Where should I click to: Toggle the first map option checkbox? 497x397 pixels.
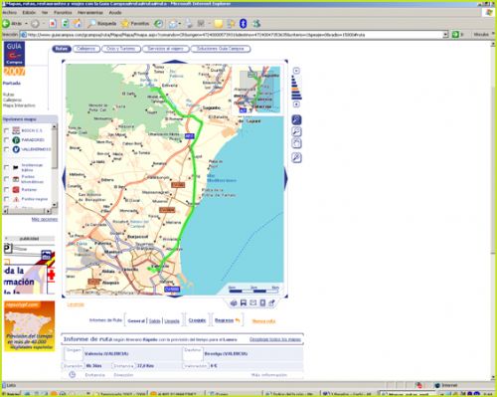6,130
